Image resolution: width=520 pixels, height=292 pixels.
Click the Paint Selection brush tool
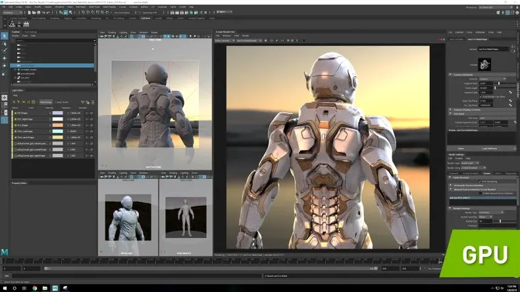click(5, 50)
